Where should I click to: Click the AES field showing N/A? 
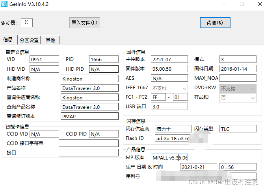tap(169, 78)
